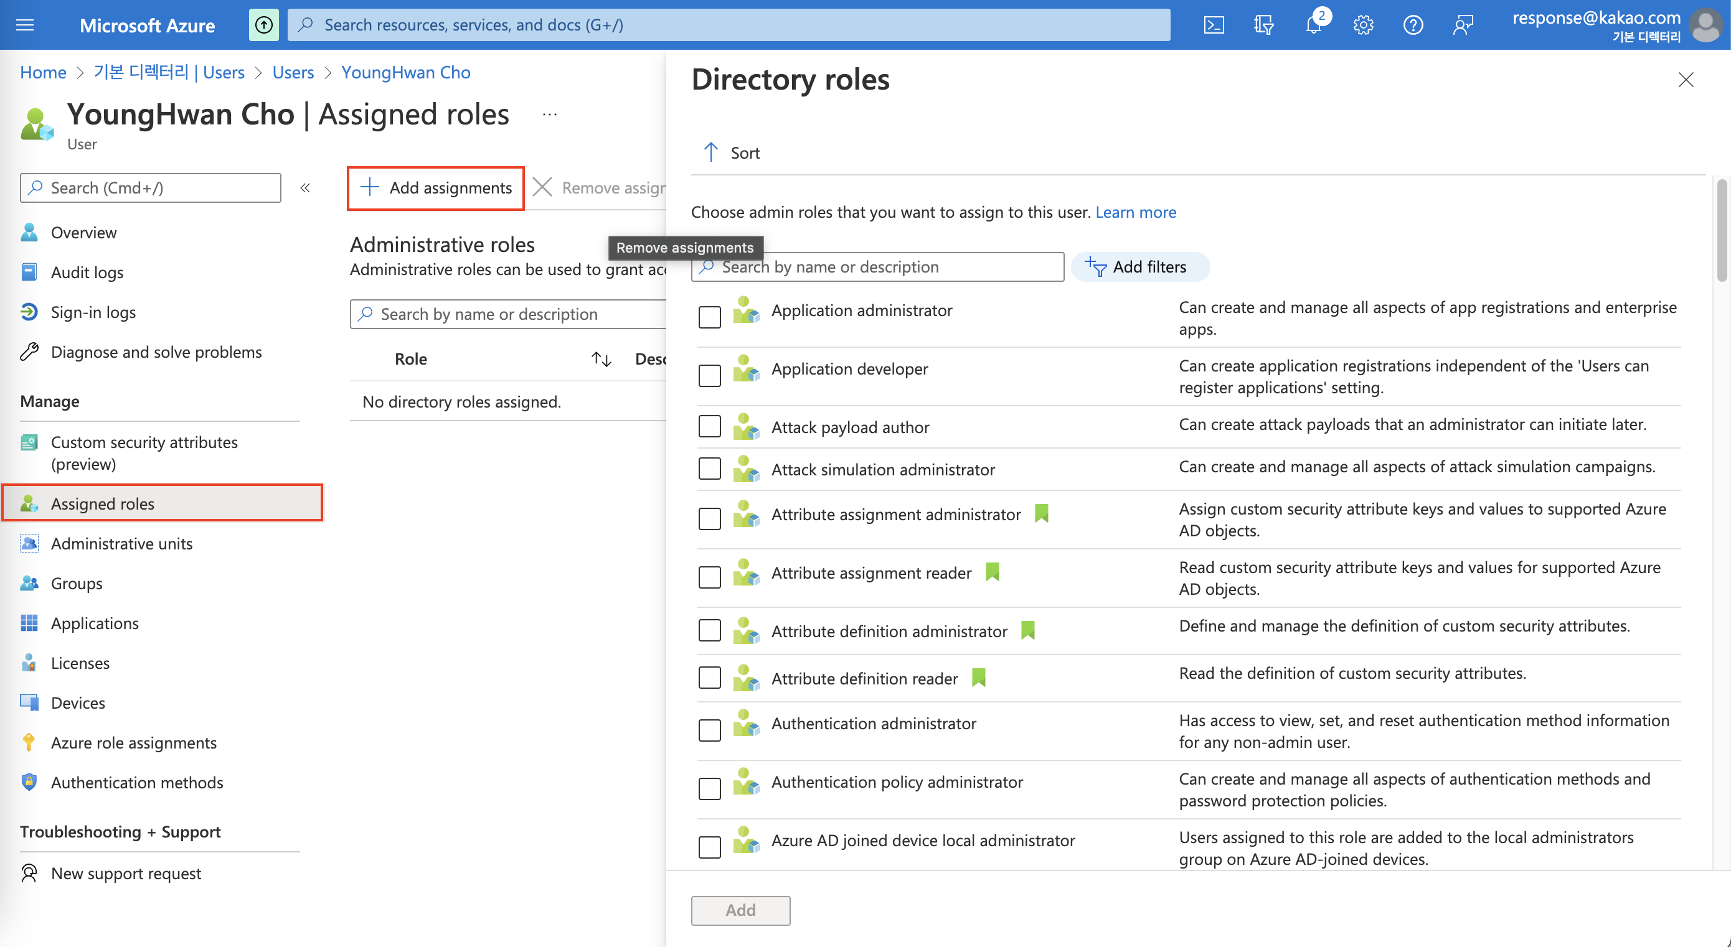The image size is (1731, 947).
Task: Open the Learn more link
Action: click(1136, 212)
